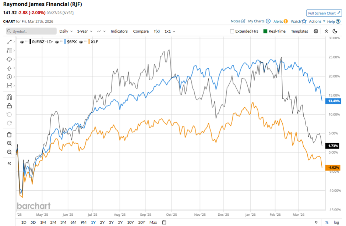Open the date range calendar picker
This screenshot has width=346, height=226.
click(164, 222)
